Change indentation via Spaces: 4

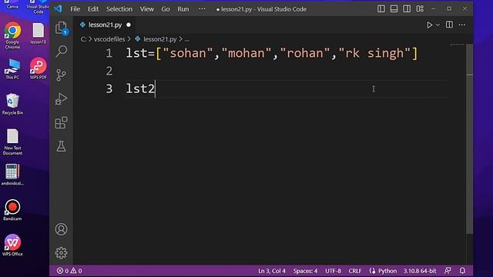(x=305, y=271)
